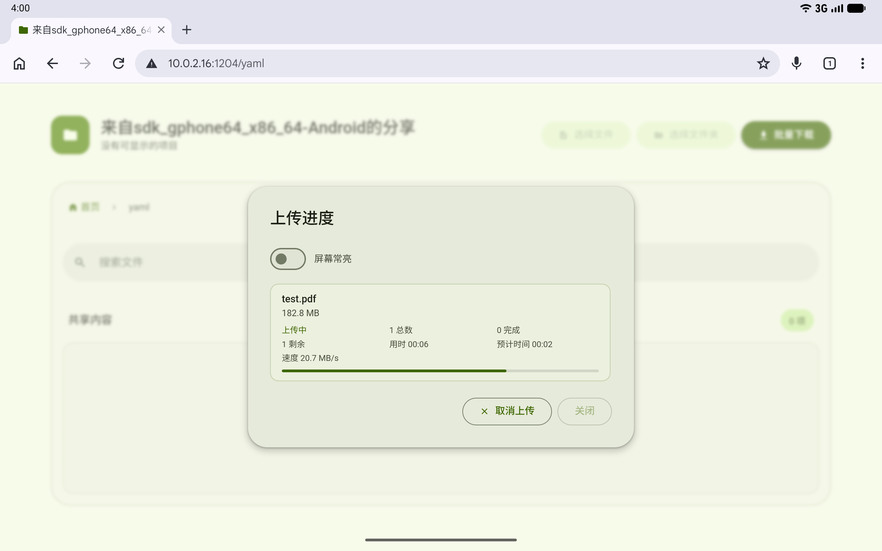882x551 pixels.
Task: Click the yaml breadcrumb item
Action: click(x=139, y=207)
